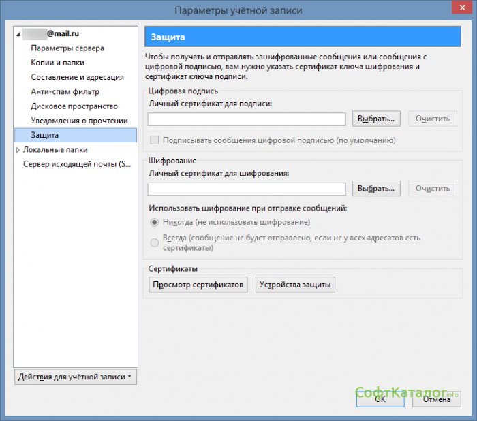Open Дисковое пространство settings
The width and height of the screenshot is (477, 421).
click(74, 106)
